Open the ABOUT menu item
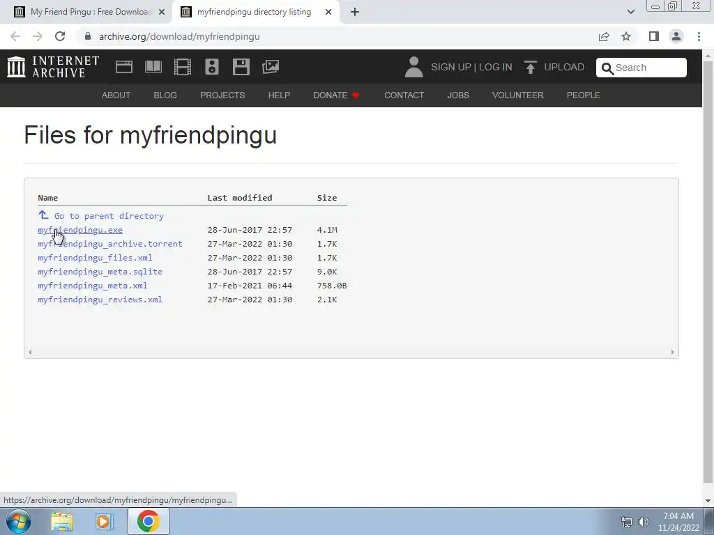This screenshot has height=535, width=714. click(116, 95)
